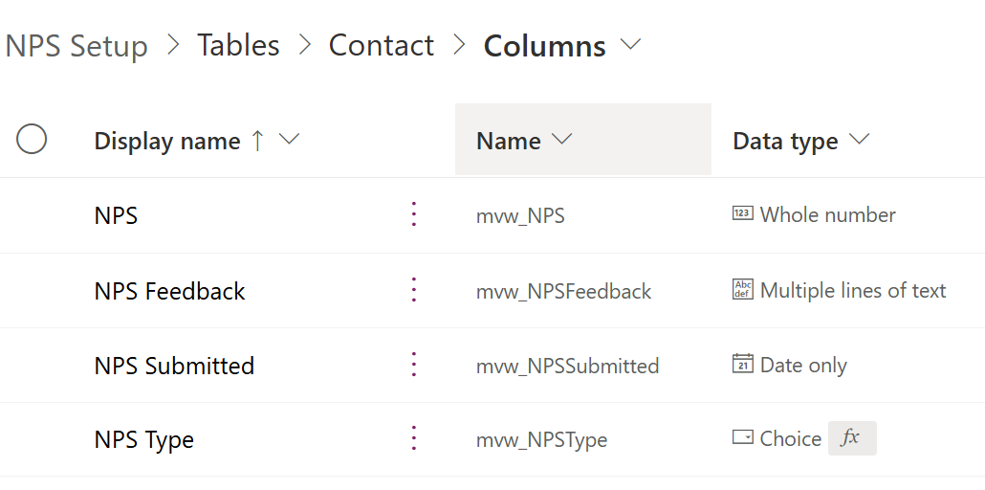Open more options for NPS Submitted column
The width and height of the screenshot is (985, 490).
tap(414, 365)
